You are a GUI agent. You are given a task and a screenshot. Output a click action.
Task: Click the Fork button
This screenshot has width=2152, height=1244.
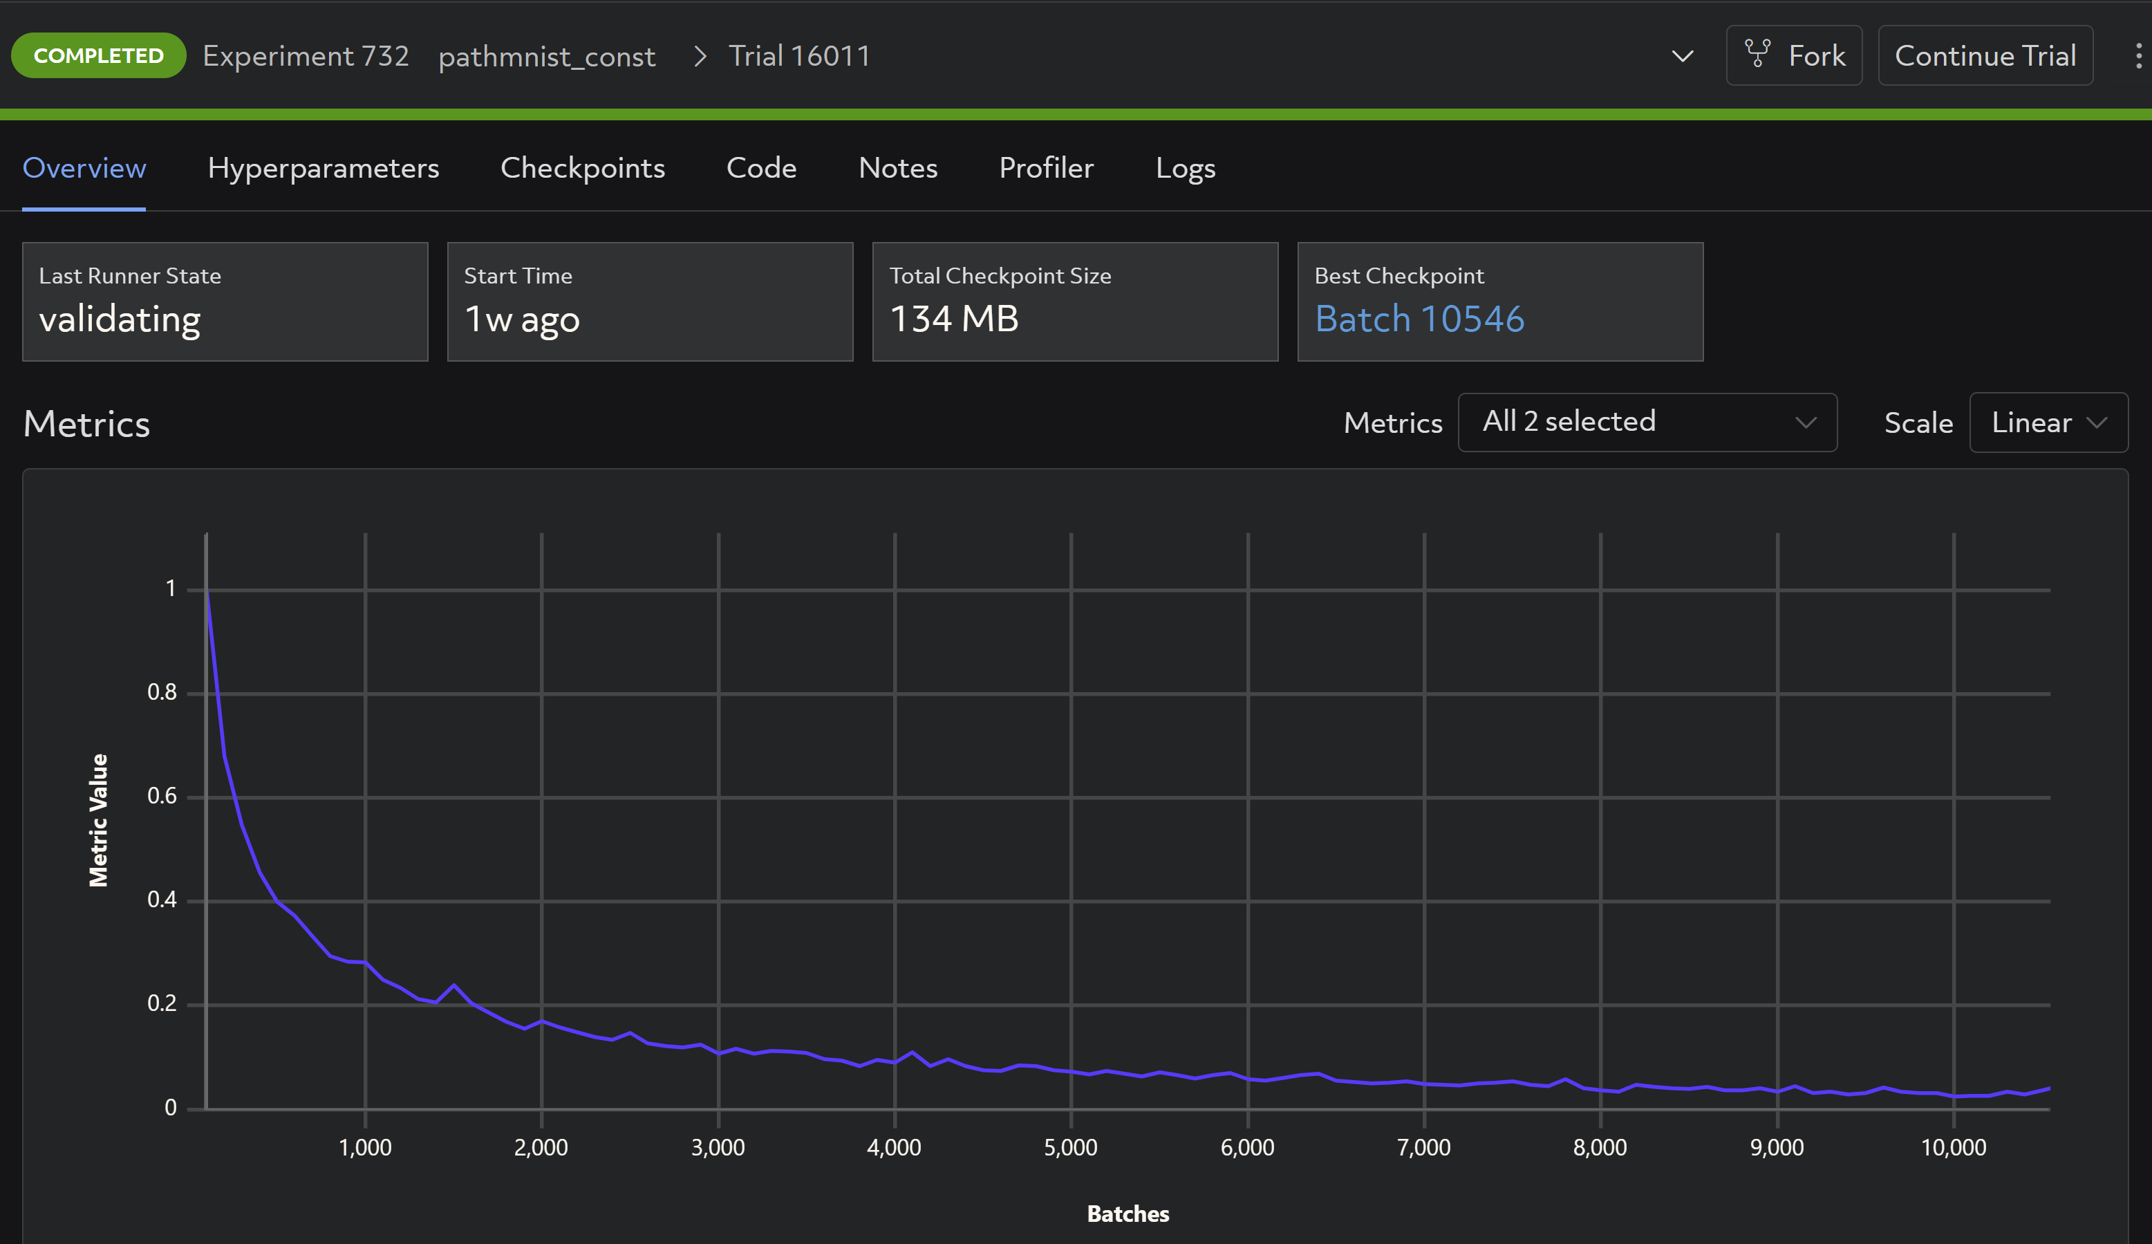(1794, 55)
